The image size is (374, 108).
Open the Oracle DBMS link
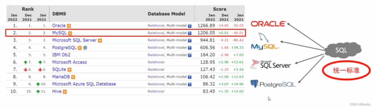(x=59, y=26)
